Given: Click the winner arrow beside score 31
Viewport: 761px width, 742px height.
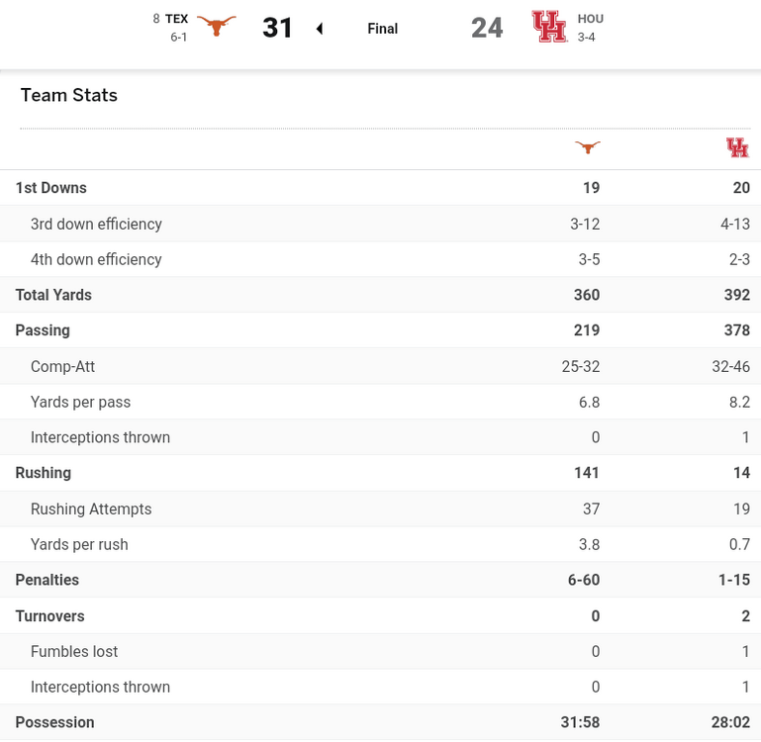Looking at the screenshot, I should pyautogui.click(x=320, y=29).
